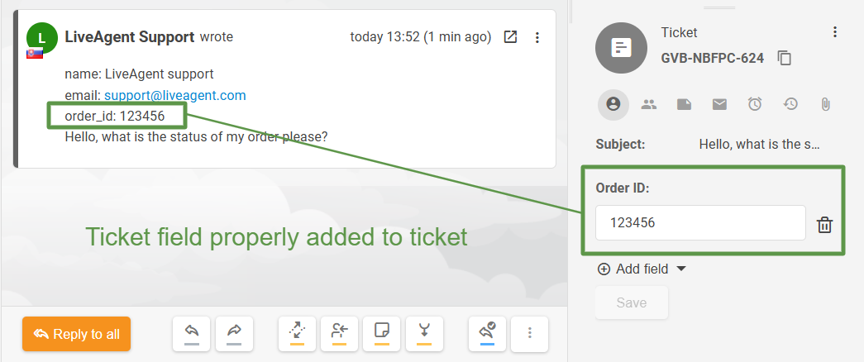Open the support@liveagent.com email link
Image resolution: width=864 pixels, height=362 pixels.
pos(174,95)
